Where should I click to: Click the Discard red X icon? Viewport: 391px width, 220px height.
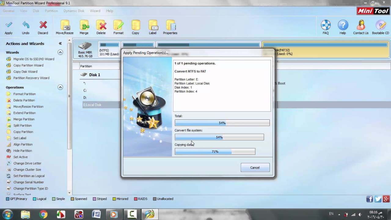coord(43,25)
